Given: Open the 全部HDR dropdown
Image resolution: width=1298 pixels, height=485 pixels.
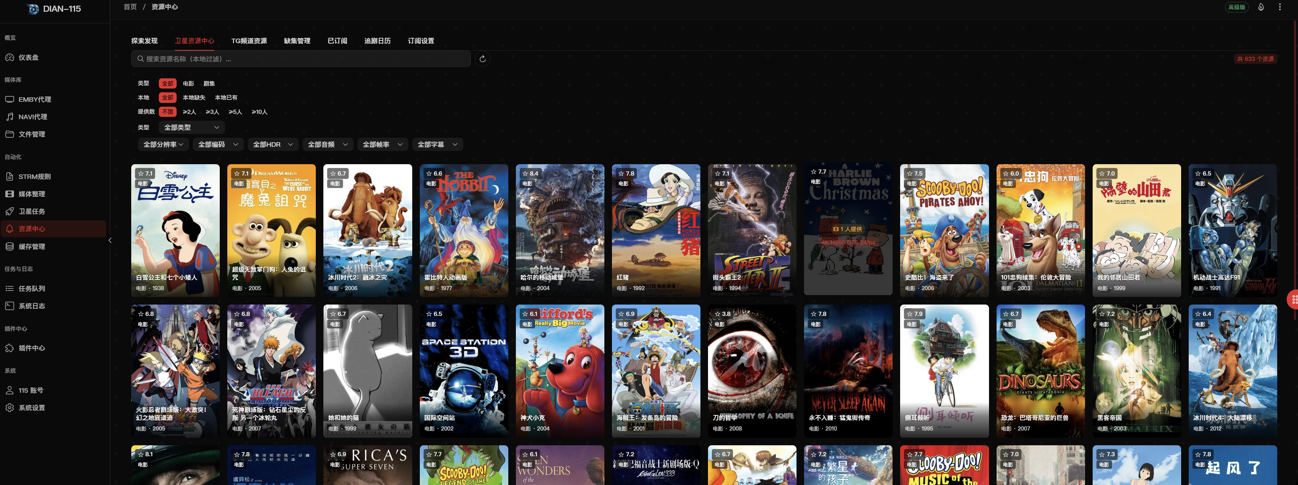Looking at the screenshot, I should [x=273, y=145].
